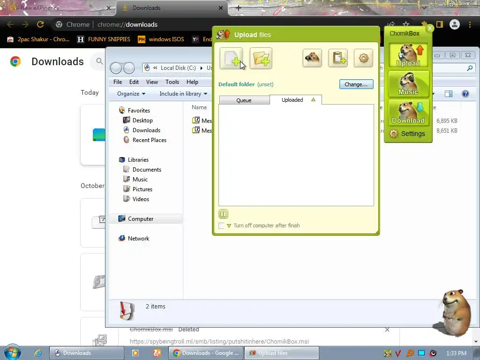Click the hamster icon in Upload toolbar

pos(312,58)
